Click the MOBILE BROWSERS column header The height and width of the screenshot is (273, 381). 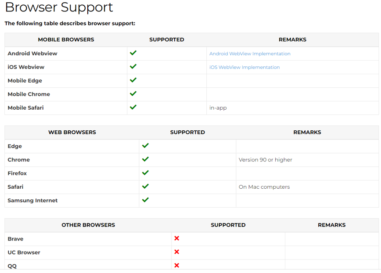tap(66, 40)
